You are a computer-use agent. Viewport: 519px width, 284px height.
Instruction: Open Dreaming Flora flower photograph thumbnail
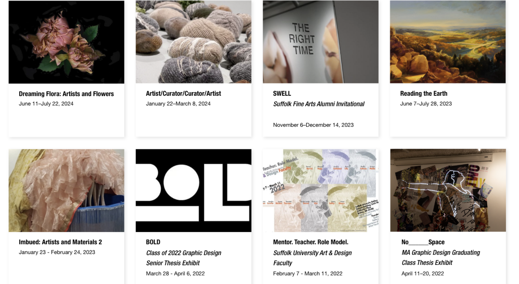pyautogui.click(x=66, y=42)
